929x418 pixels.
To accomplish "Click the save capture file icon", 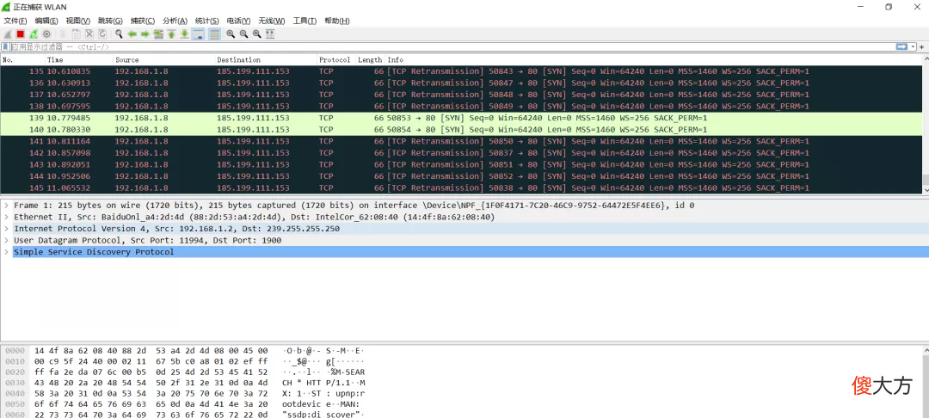I will pyautogui.click(x=77, y=34).
